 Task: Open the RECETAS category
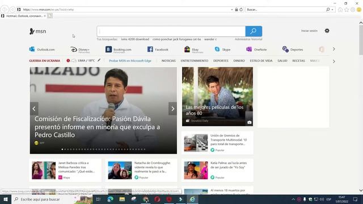(299, 61)
